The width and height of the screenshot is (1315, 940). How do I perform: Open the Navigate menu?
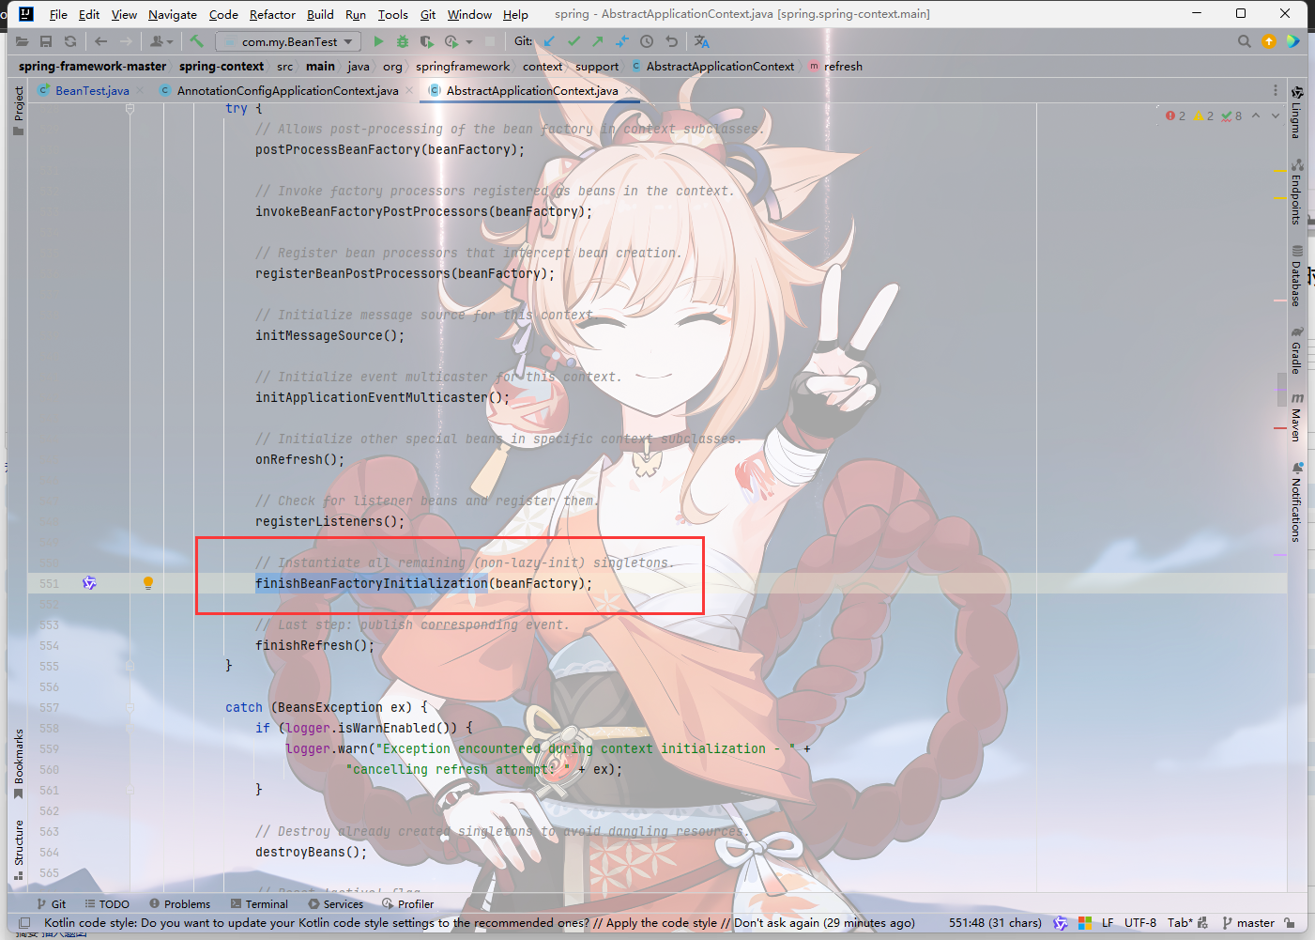[173, 14]
